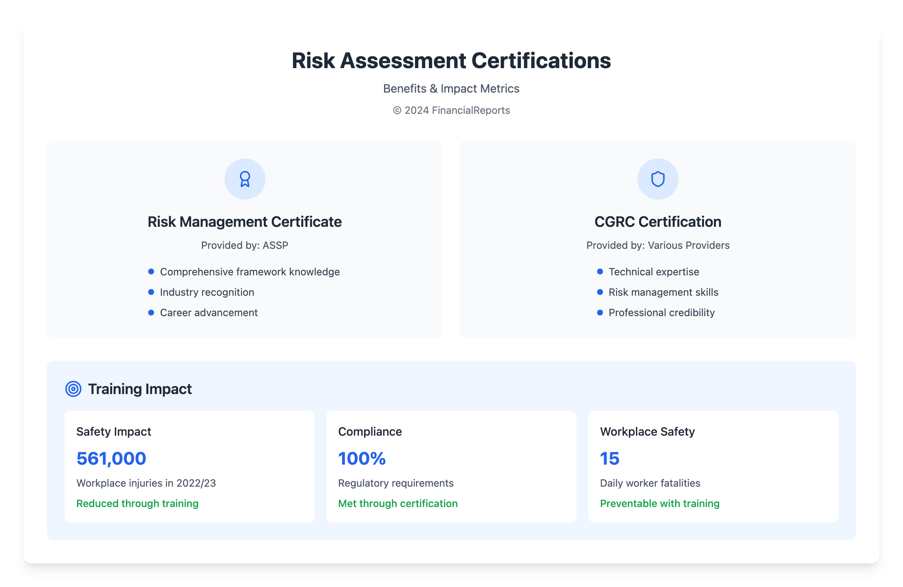Click the 15 daily fatalities number
Image resolution: width=903 pixels, height=587 pixels.
tap(609, 459)
